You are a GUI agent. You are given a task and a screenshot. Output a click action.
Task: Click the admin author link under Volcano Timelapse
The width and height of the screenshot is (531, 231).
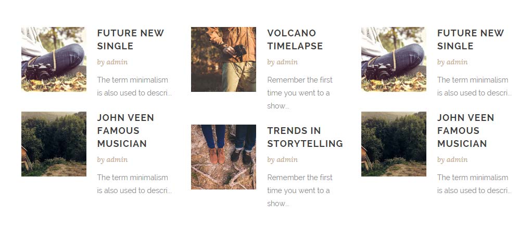287,62
